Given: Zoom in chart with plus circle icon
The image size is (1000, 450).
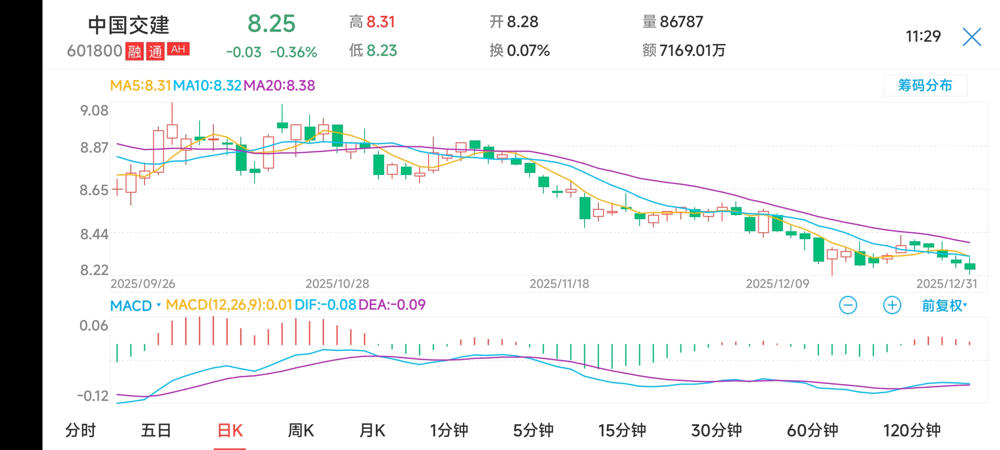Looking at the screenshot, I should tap(892, 305).
